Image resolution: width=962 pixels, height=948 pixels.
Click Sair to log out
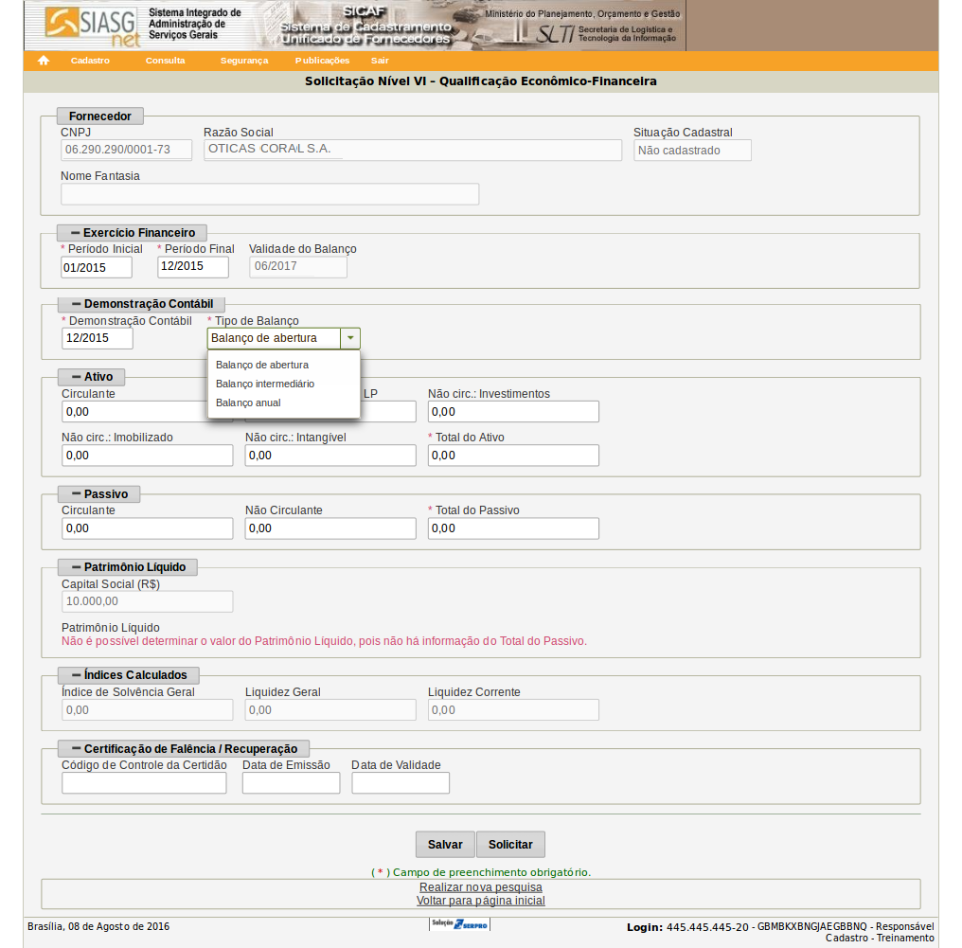click(380, 60)
